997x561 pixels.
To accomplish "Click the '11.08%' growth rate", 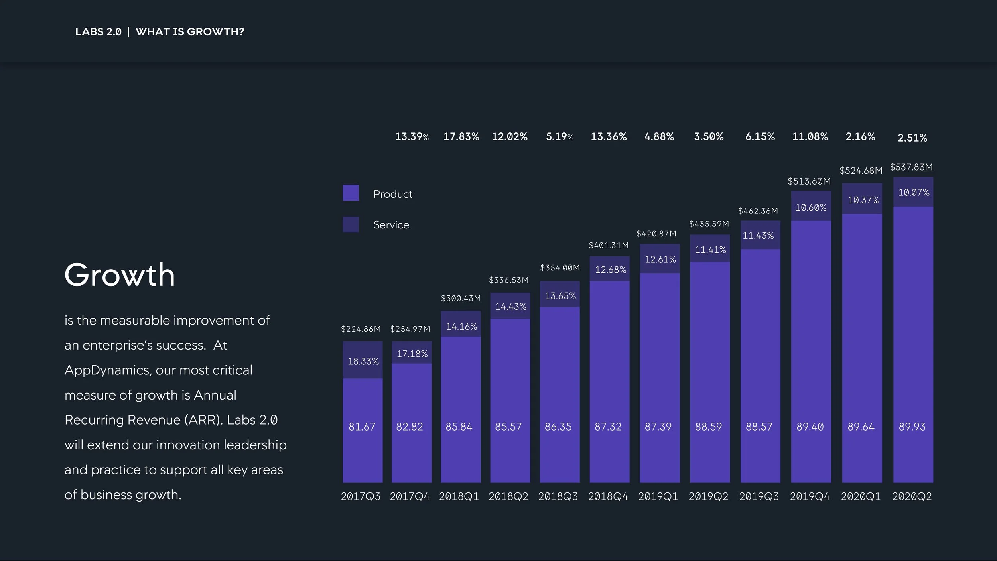I will click(x=810, y=137).
